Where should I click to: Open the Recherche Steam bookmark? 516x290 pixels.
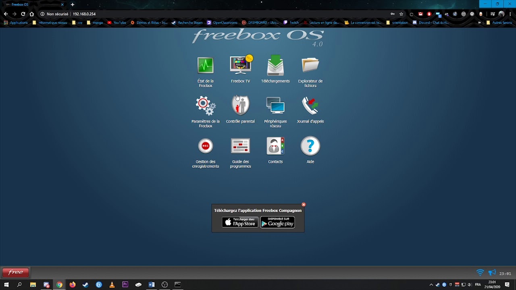click(x=187, y=23)
